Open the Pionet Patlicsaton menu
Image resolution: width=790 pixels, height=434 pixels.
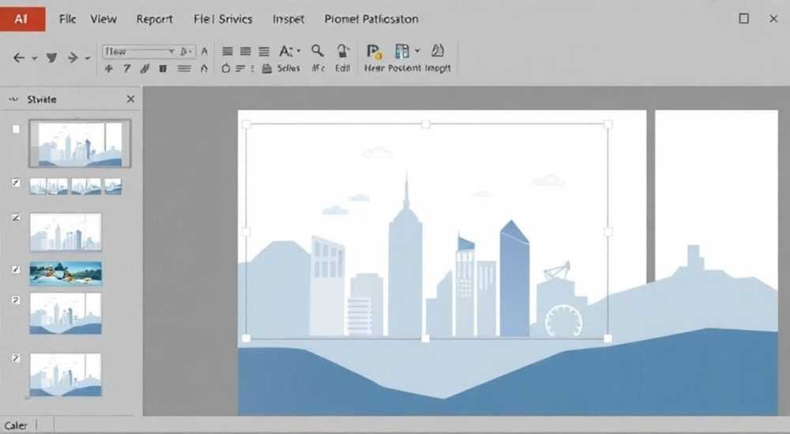(371, 19)
